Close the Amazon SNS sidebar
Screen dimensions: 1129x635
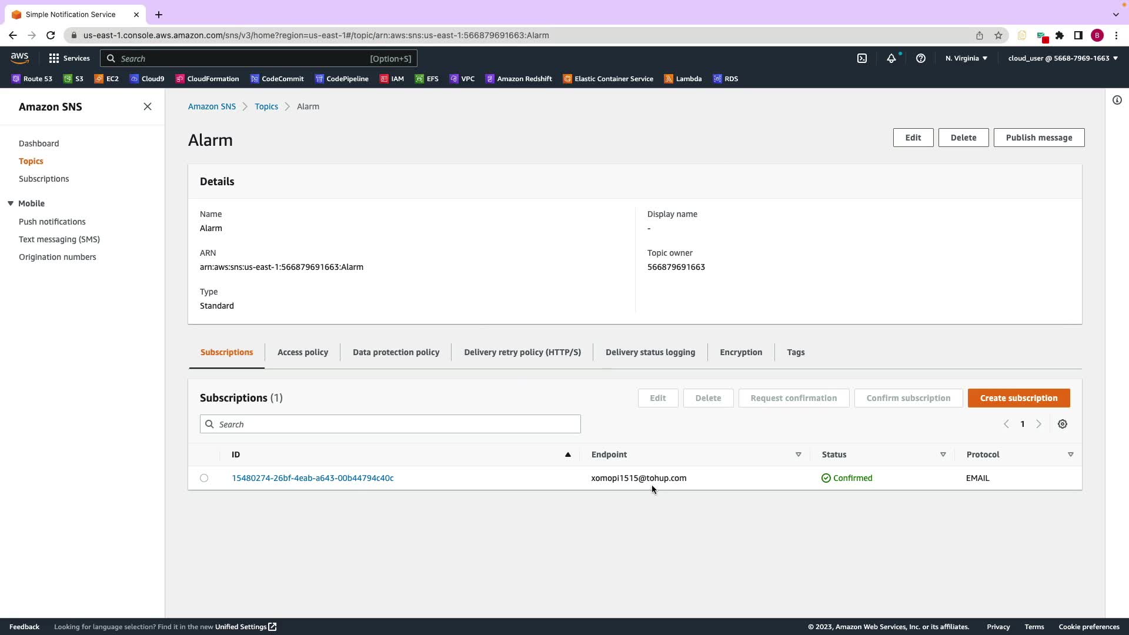pos(148,106)
